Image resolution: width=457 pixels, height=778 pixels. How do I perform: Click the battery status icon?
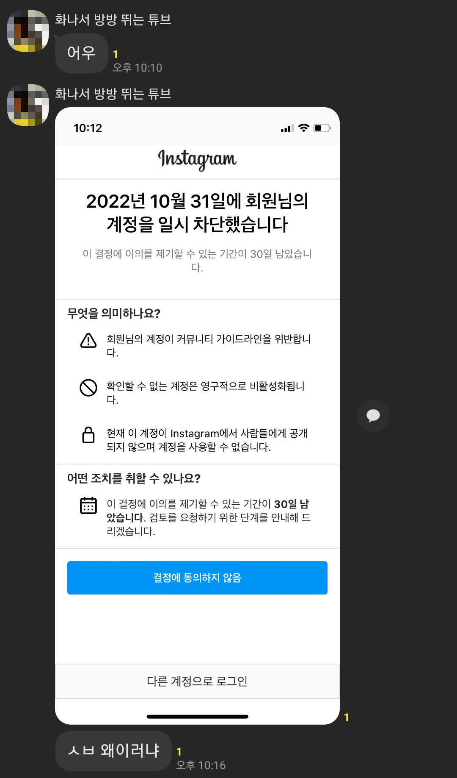pyautogui.click(x=322, y=128)
